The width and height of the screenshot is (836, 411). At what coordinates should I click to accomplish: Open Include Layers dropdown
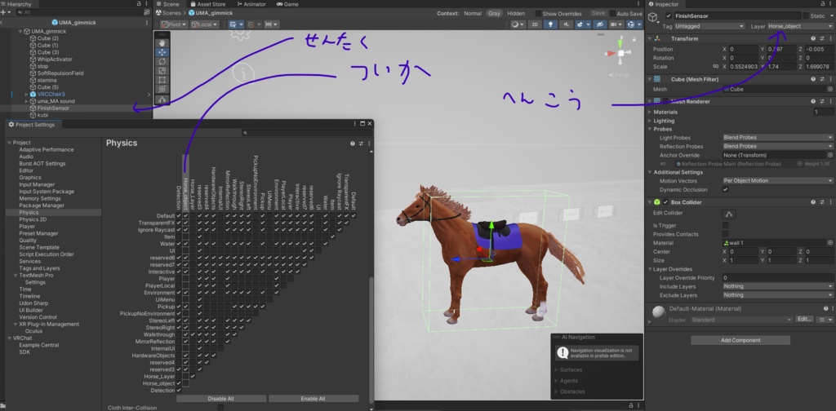click(778, 286)
